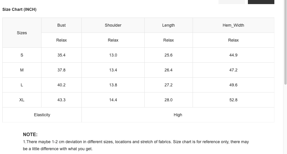Click the 52.8 hem width value

(x=233, y=100)
